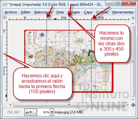Click the GIMP window icon in title bar

5,4
